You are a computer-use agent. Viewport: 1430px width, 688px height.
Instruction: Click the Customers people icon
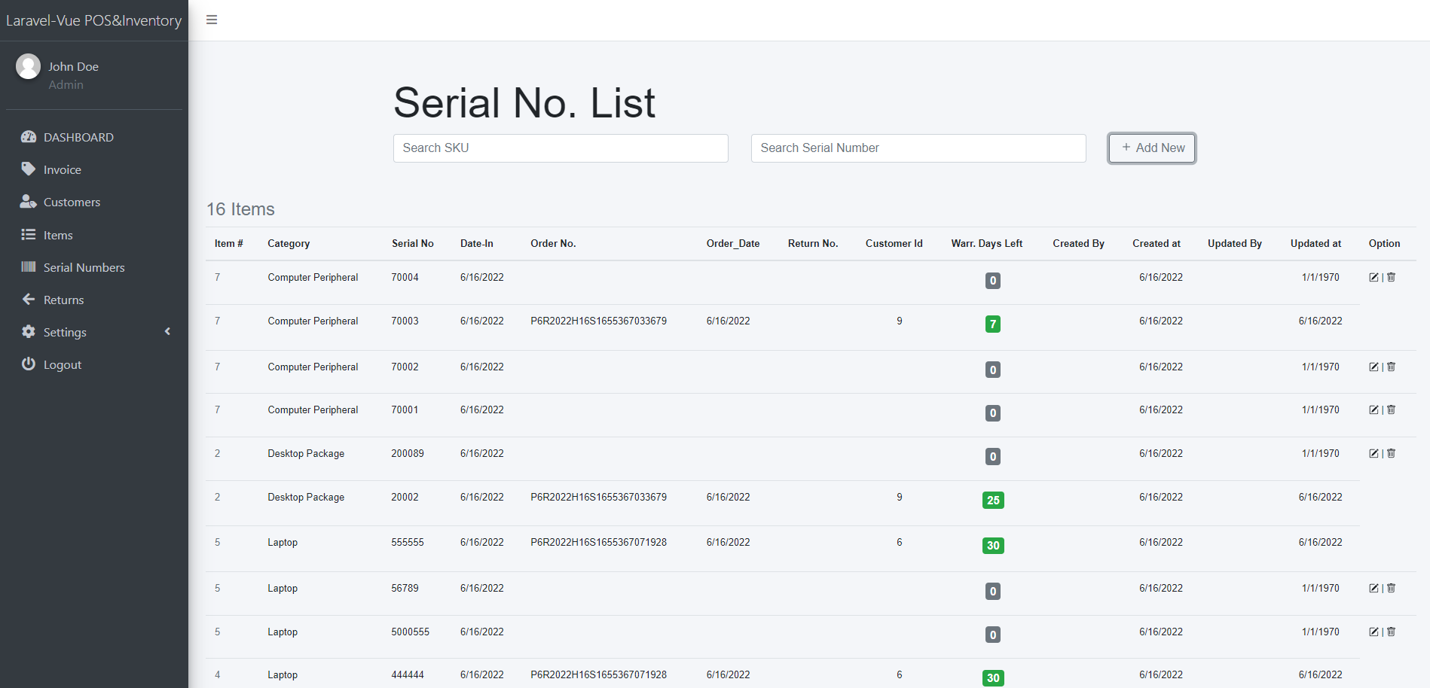29,202
